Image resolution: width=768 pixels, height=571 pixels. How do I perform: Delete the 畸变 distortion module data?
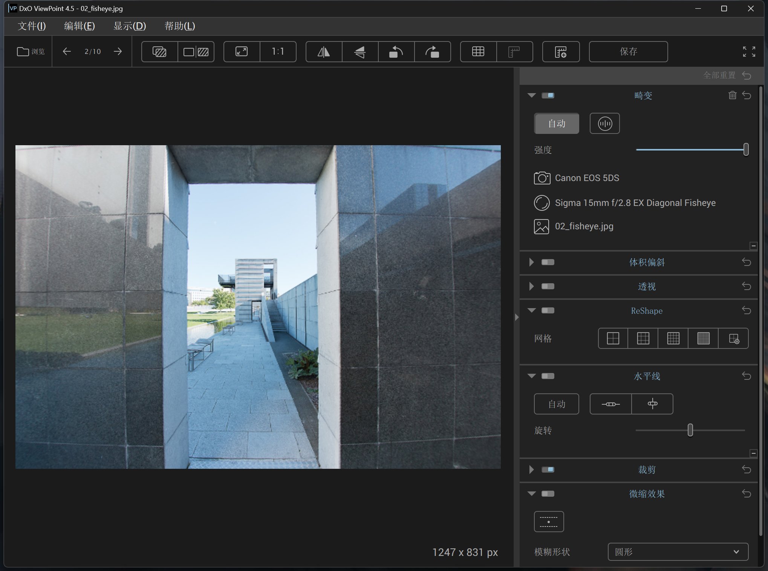click(x=732, y=95)
